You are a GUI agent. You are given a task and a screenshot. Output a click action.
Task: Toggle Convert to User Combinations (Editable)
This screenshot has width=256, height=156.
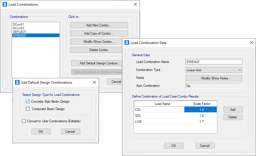click(x=24, y=121)
